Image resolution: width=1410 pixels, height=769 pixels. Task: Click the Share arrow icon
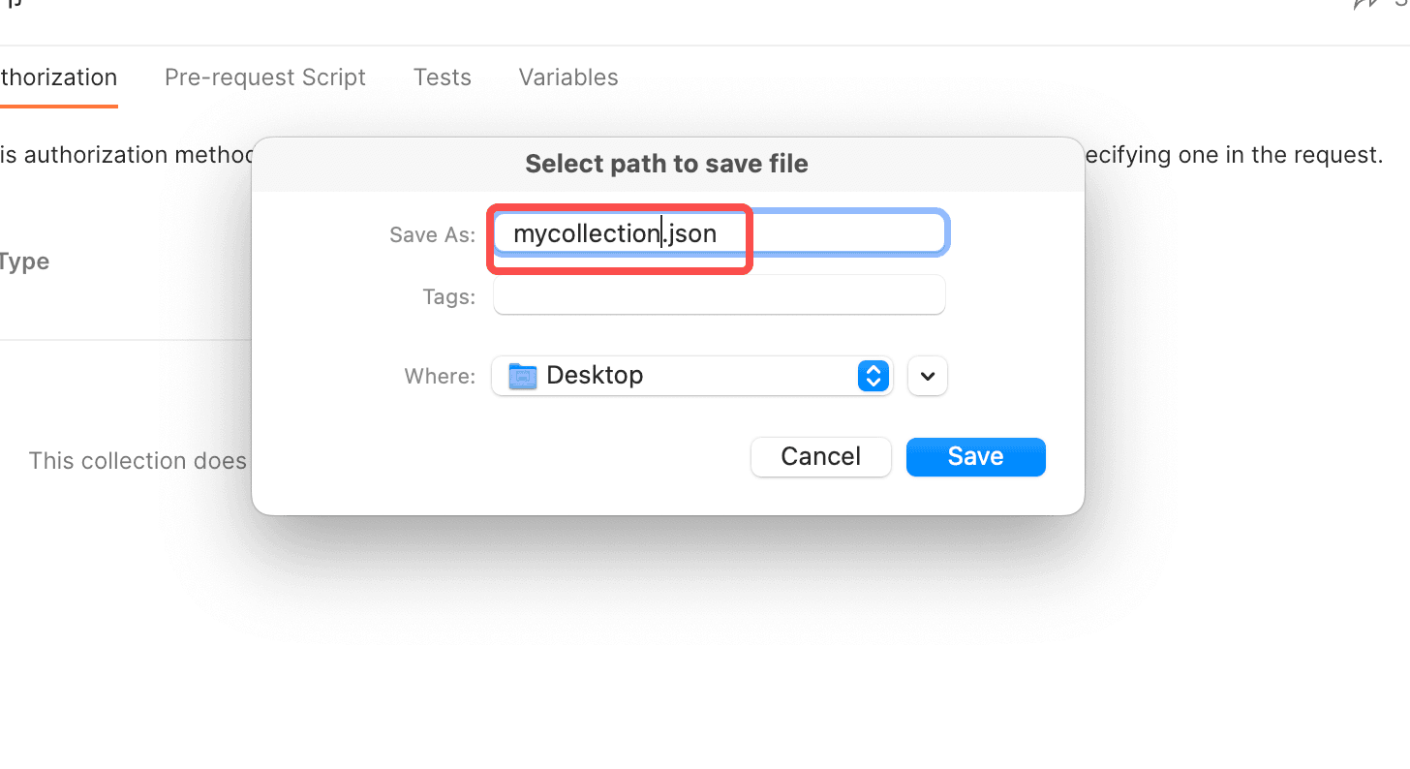click(1364, 4)
